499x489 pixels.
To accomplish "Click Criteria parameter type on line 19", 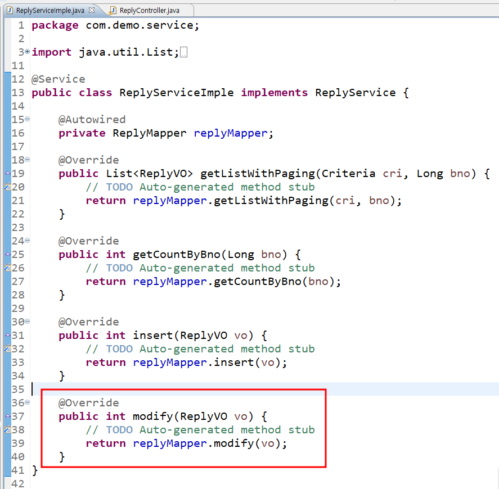I will coord(348,174).
